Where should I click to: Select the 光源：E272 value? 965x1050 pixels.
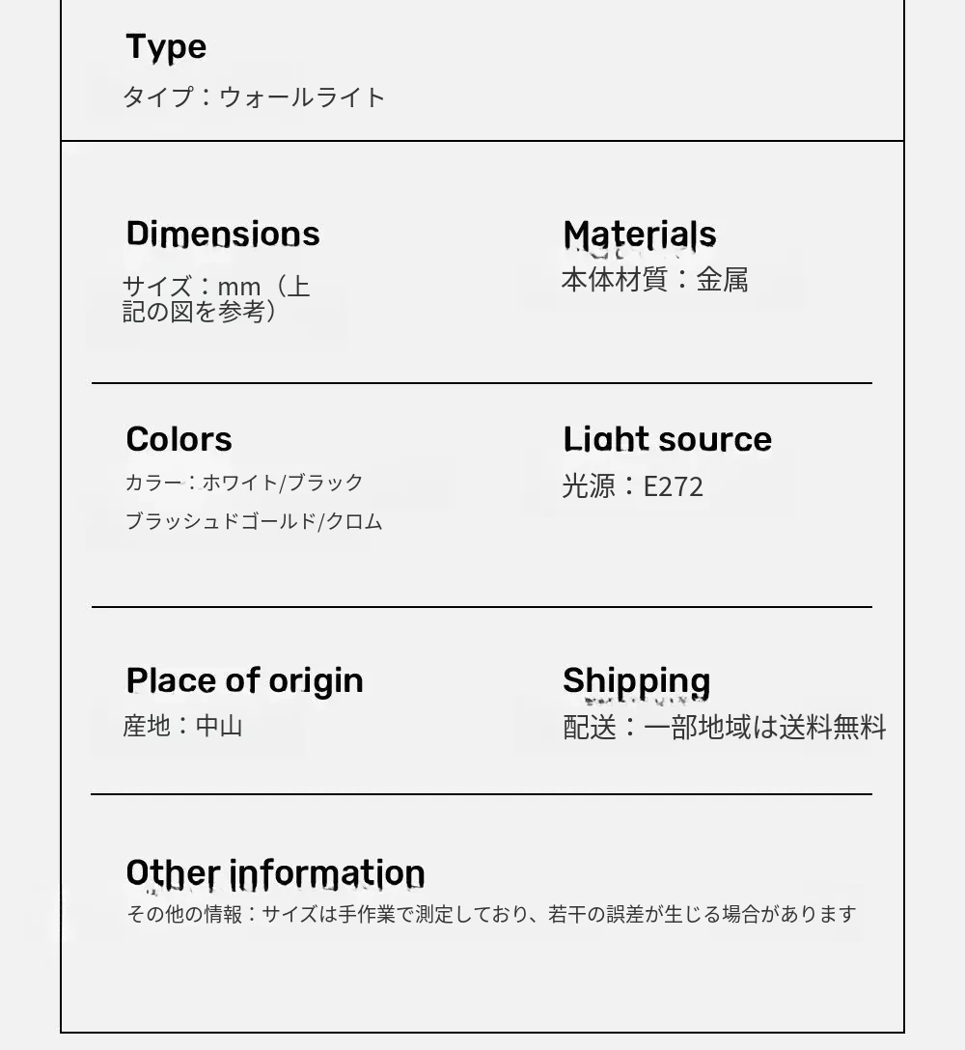(x=632, y=485)
